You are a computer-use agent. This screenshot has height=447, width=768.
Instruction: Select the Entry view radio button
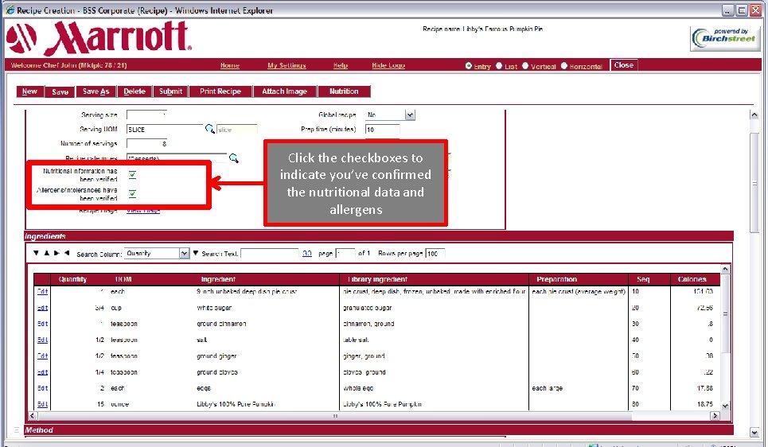coord(469,65)
